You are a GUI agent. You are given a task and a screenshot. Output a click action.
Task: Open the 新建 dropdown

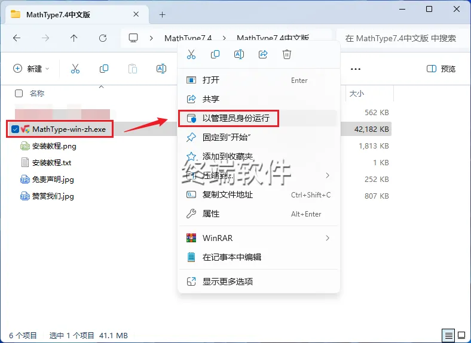31,69
